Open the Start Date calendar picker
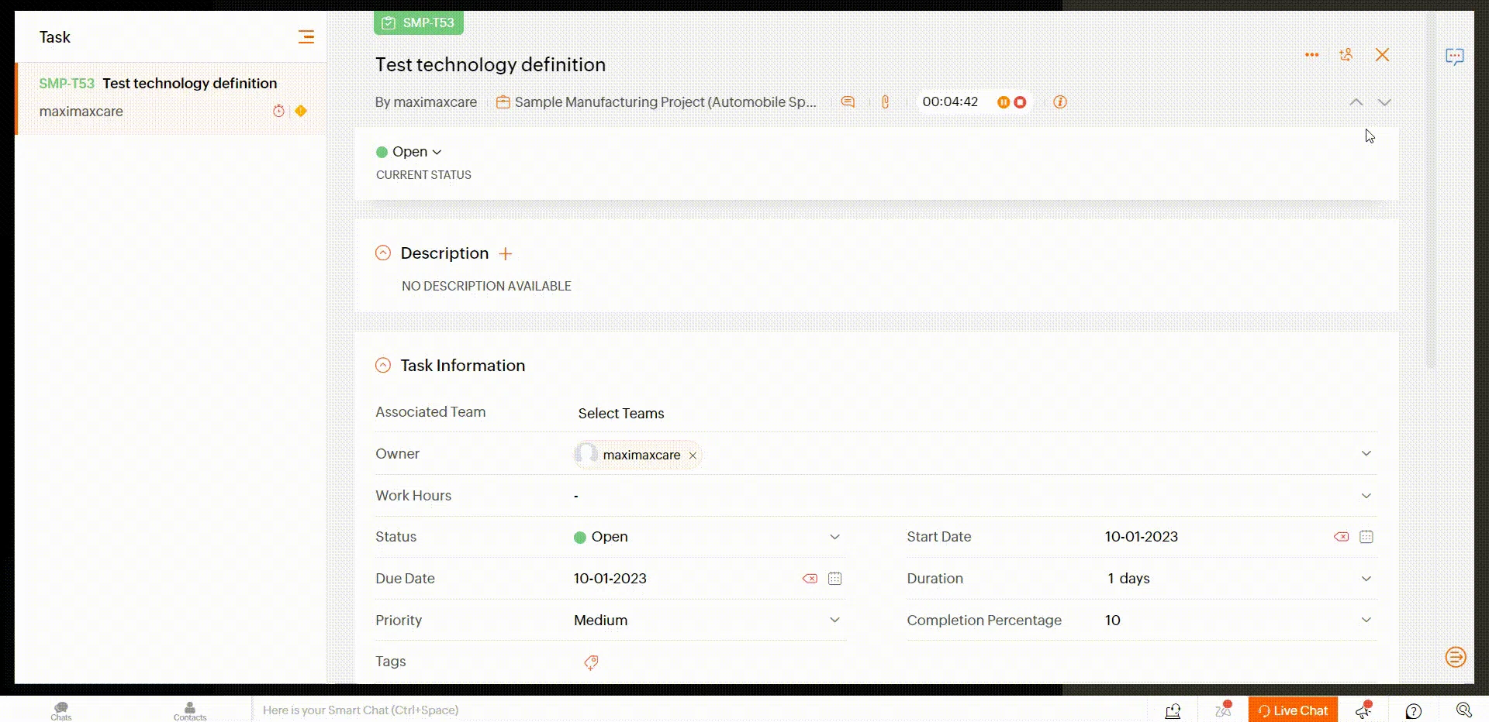The image size is (1489, 722). (x=1366, y=537)
